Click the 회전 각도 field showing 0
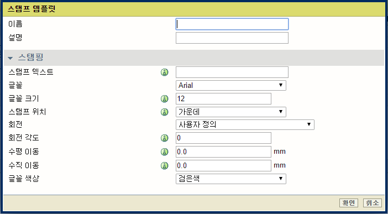This screenshot has height=214, width=388. 223,138
